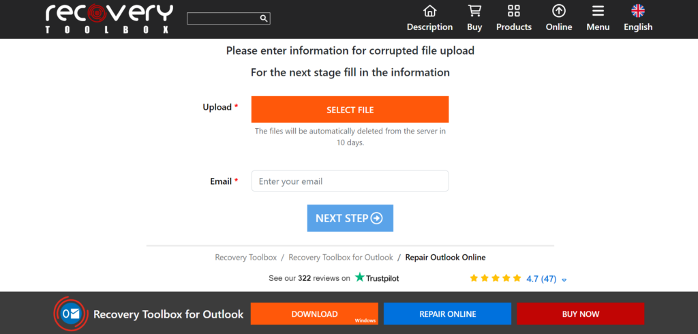The image size is (698, 334).
Task: Expand the 4.7 rating dropdown arrow
Action: (564, 280)
